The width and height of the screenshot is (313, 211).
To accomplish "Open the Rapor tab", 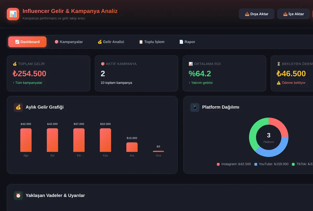I will (x=187, y=42).
